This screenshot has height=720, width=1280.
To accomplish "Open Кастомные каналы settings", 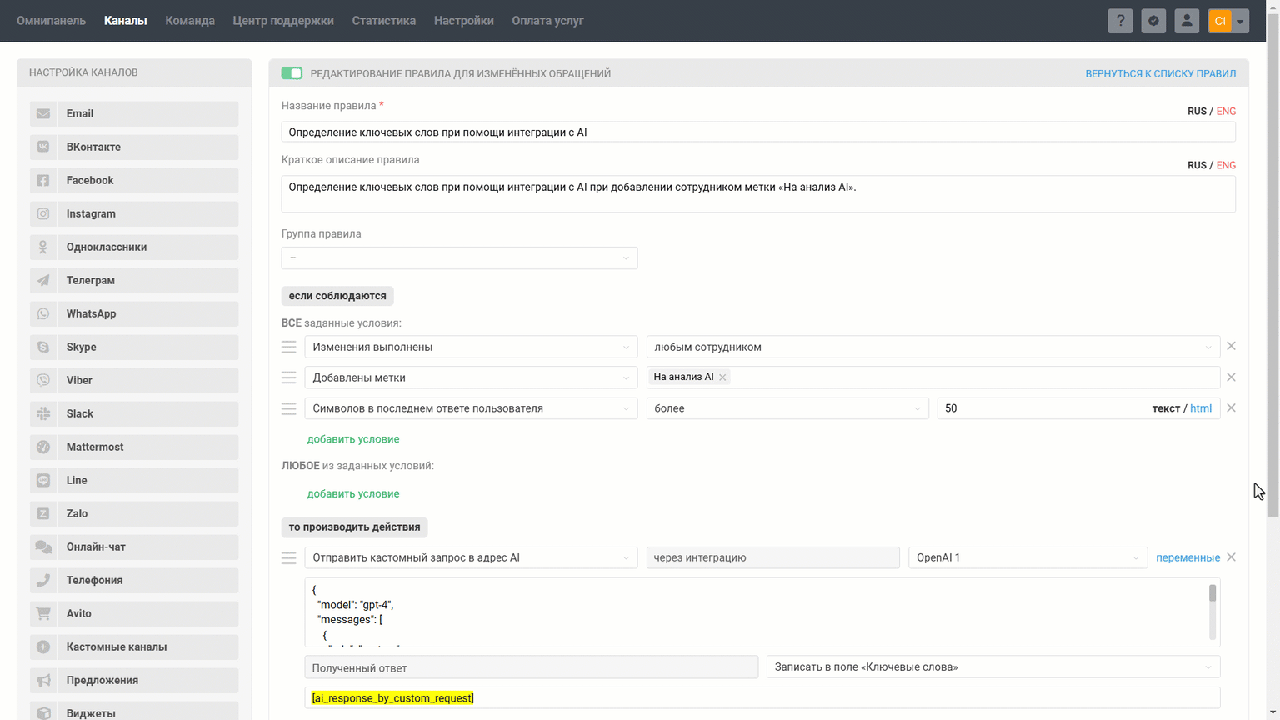I will pos(134,647).
